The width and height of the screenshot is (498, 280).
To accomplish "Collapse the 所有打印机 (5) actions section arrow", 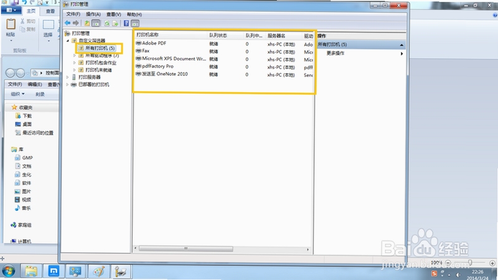I will point(402,45).
